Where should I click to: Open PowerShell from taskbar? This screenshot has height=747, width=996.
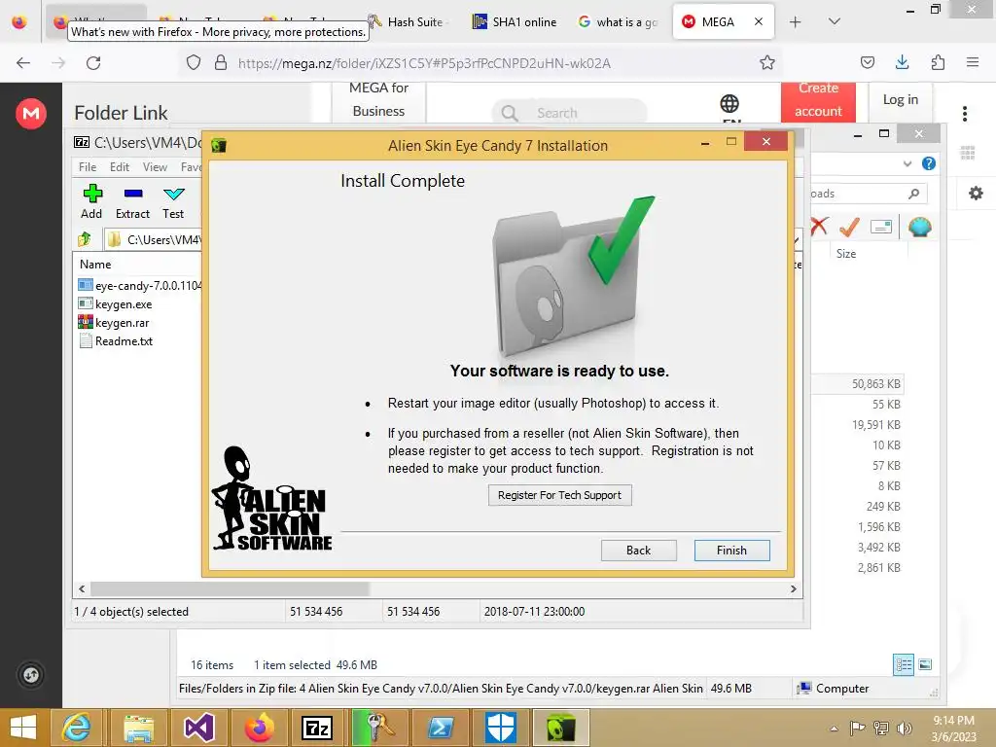tap(441, 728)
